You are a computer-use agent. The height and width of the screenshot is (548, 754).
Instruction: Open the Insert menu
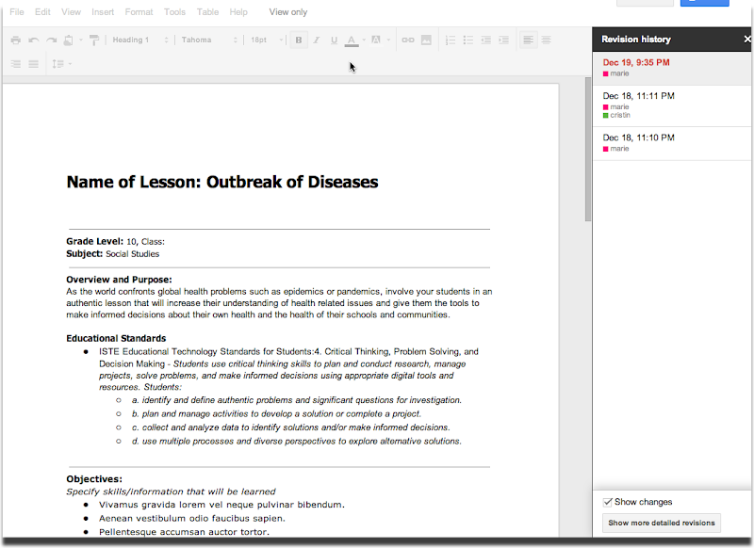point(103,12)
